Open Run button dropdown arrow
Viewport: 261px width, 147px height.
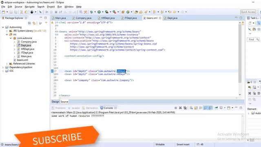point(103,12)
